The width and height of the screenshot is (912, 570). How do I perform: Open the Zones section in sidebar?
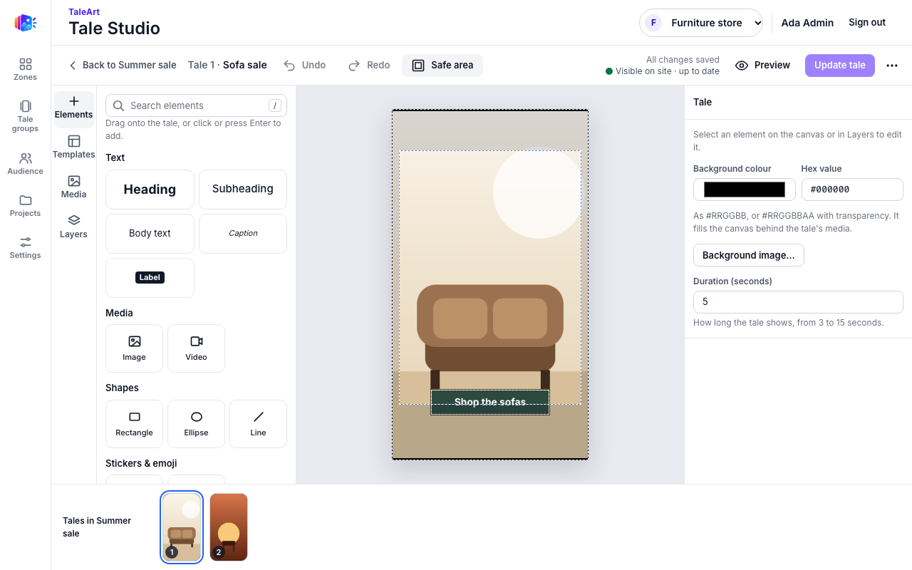click(x=25, y=69)
